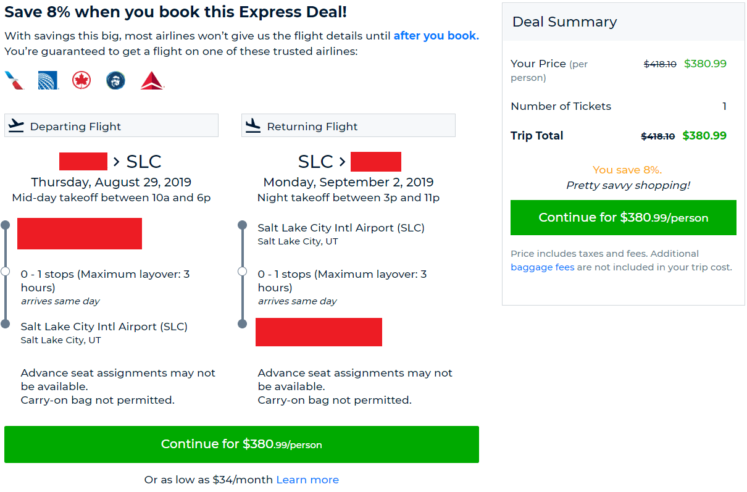Select the Air Canada maple leaf icon

[x=81, y=80]
